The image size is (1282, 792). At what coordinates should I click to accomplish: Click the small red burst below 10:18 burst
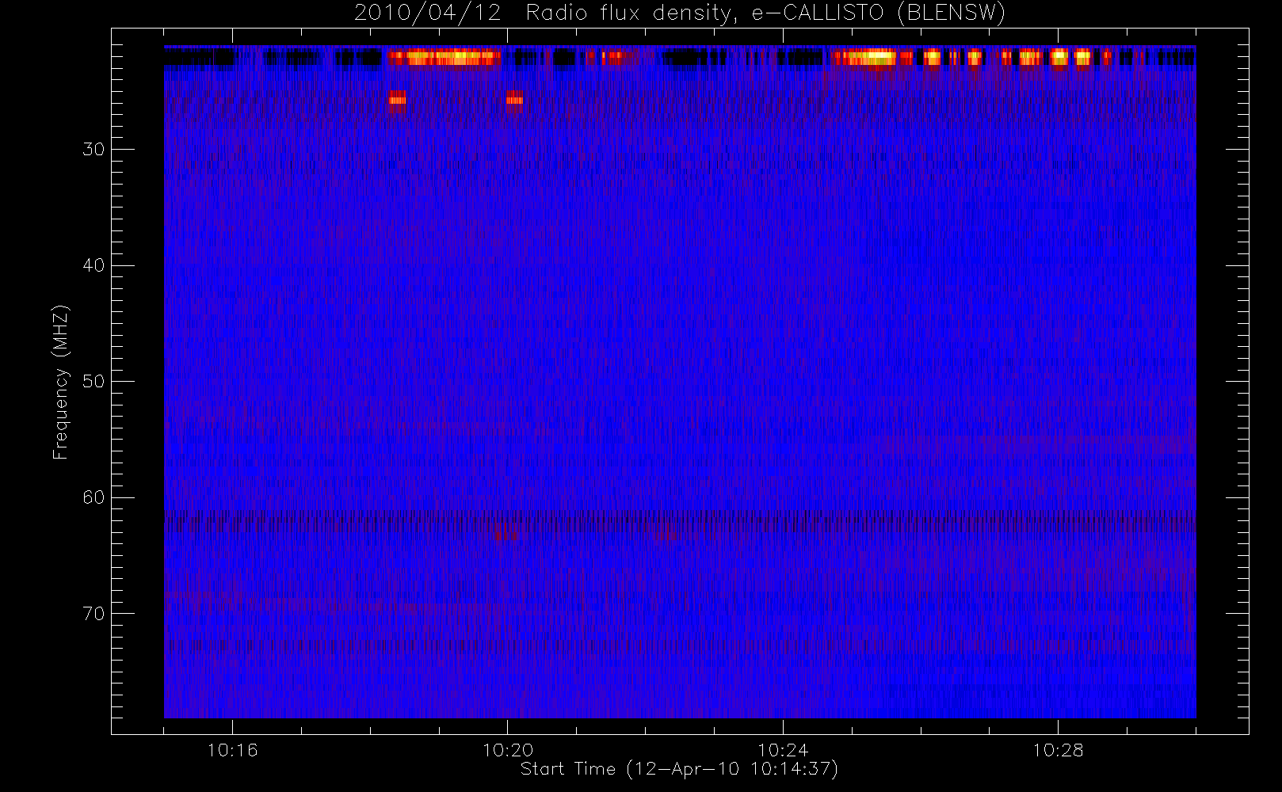(398, 100)
